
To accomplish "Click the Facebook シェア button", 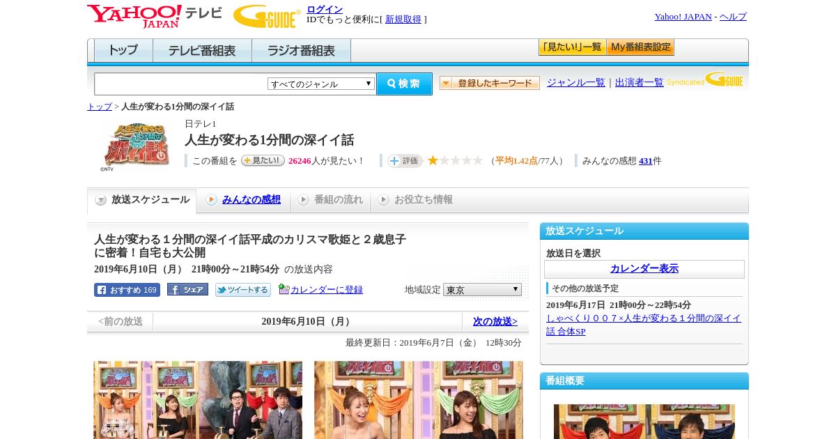I will pos(187,290).
